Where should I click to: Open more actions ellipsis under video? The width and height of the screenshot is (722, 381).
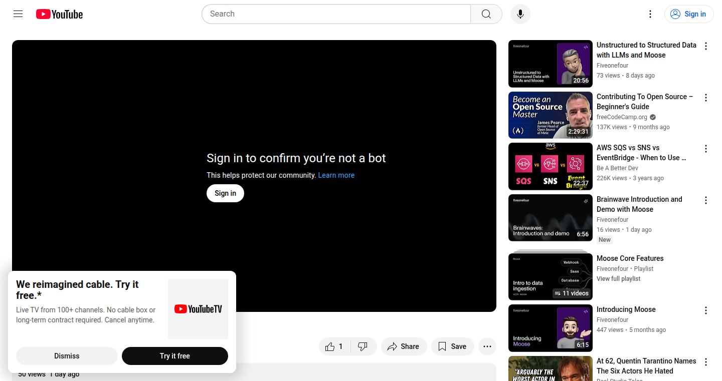[x=487, y=346]
